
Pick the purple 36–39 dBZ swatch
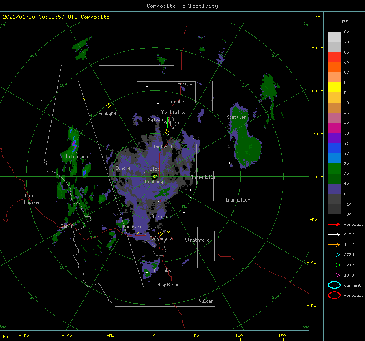point(334,138)
